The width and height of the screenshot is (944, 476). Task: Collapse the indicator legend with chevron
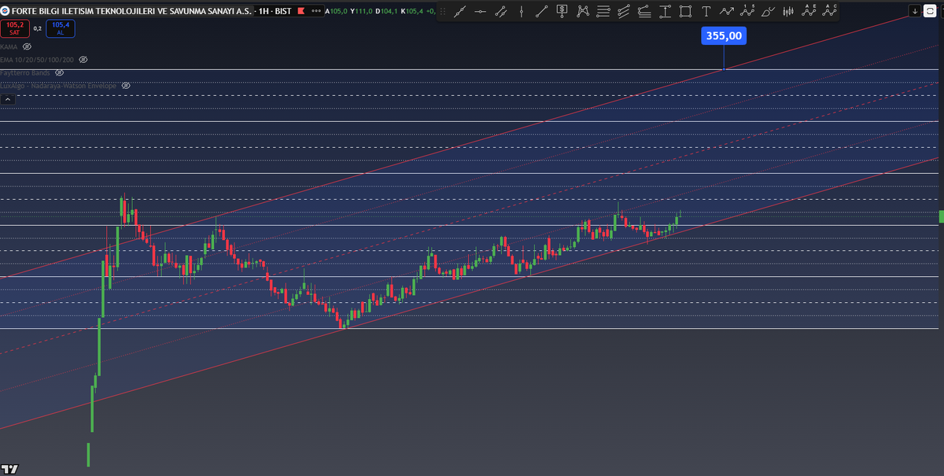pyautogui.click(x=8, y=99)
